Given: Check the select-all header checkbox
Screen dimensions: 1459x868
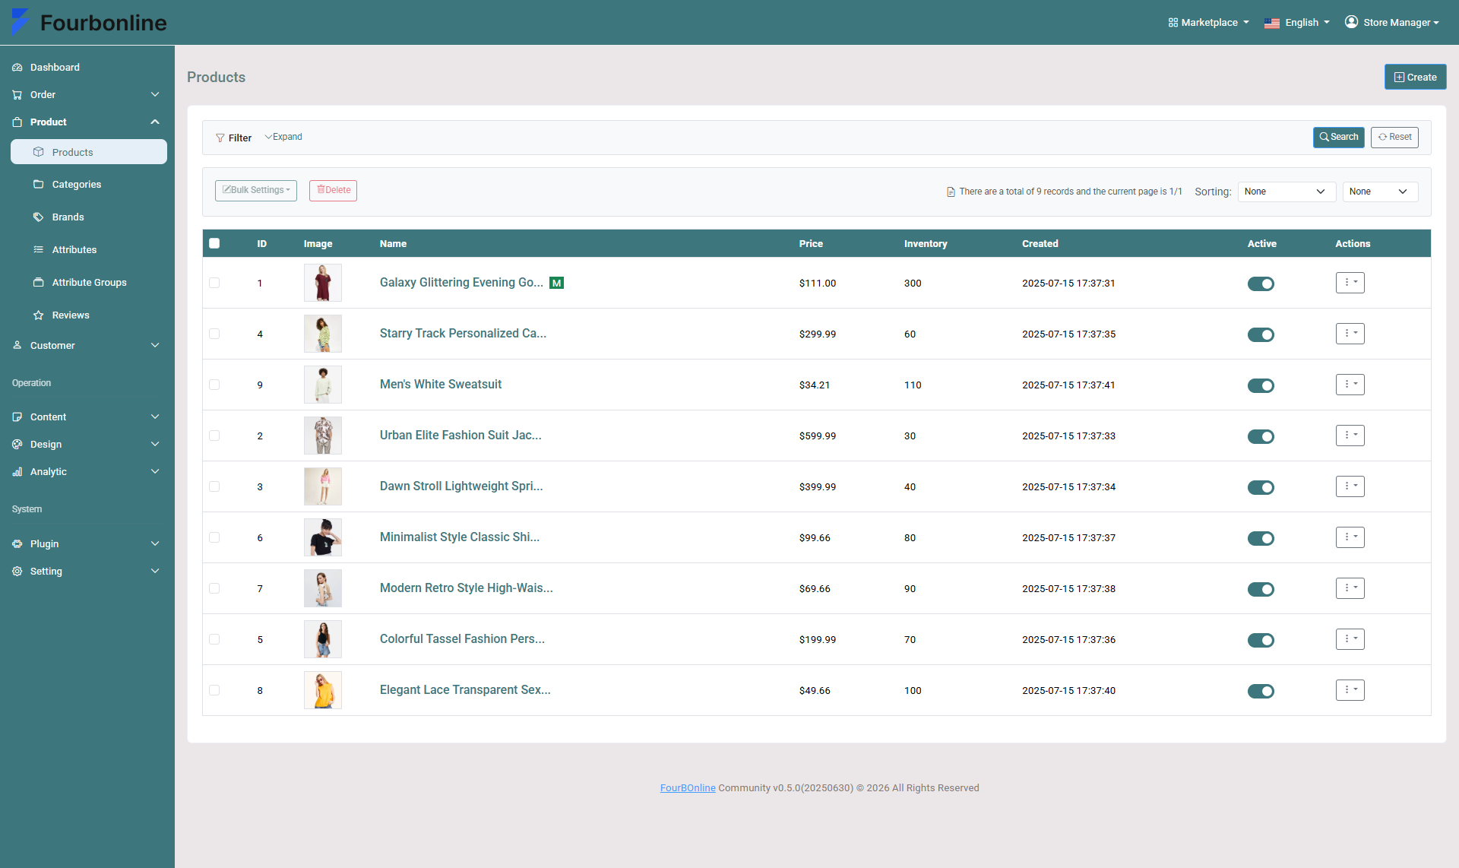Looking at the screenshot, I should click(214, 243).
